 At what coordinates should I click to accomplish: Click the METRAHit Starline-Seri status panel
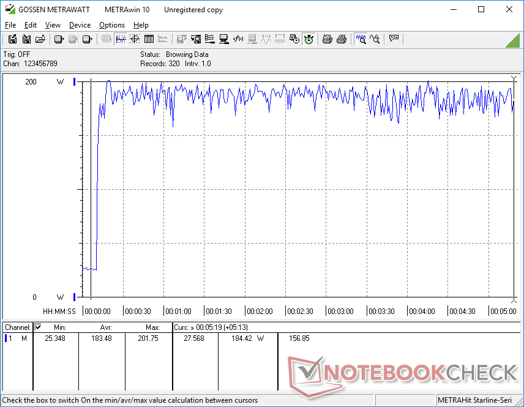(474, 400)
